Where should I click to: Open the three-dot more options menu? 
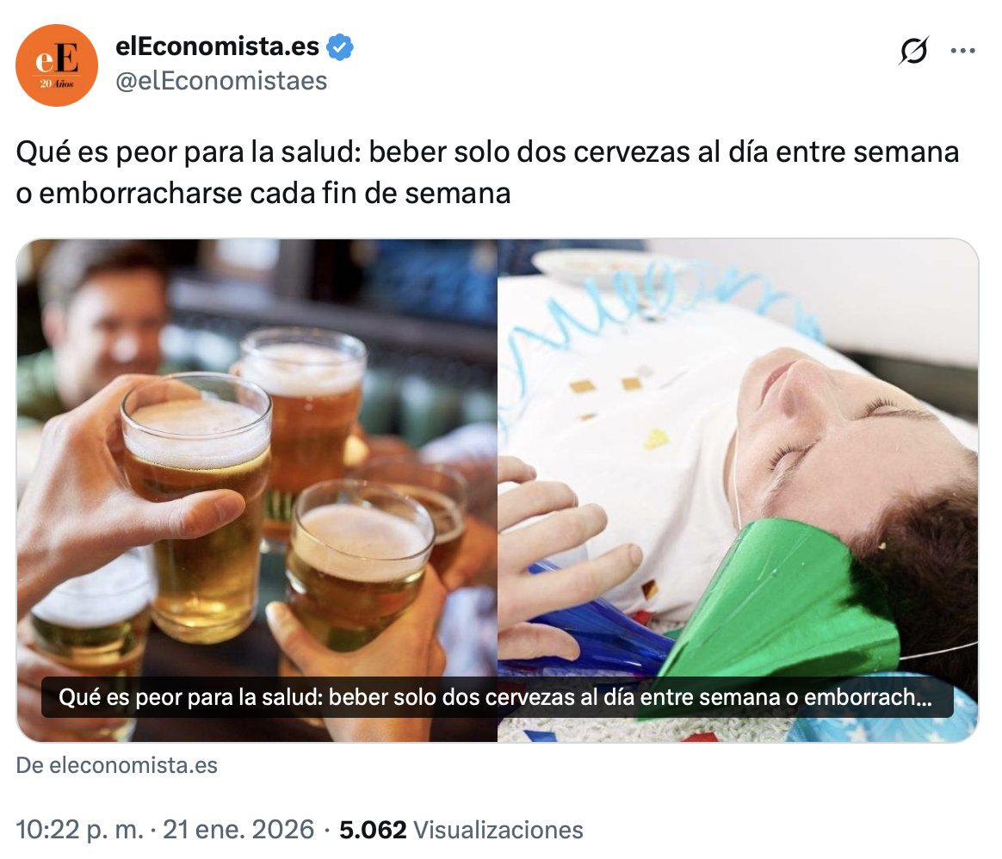pos(963,51)
